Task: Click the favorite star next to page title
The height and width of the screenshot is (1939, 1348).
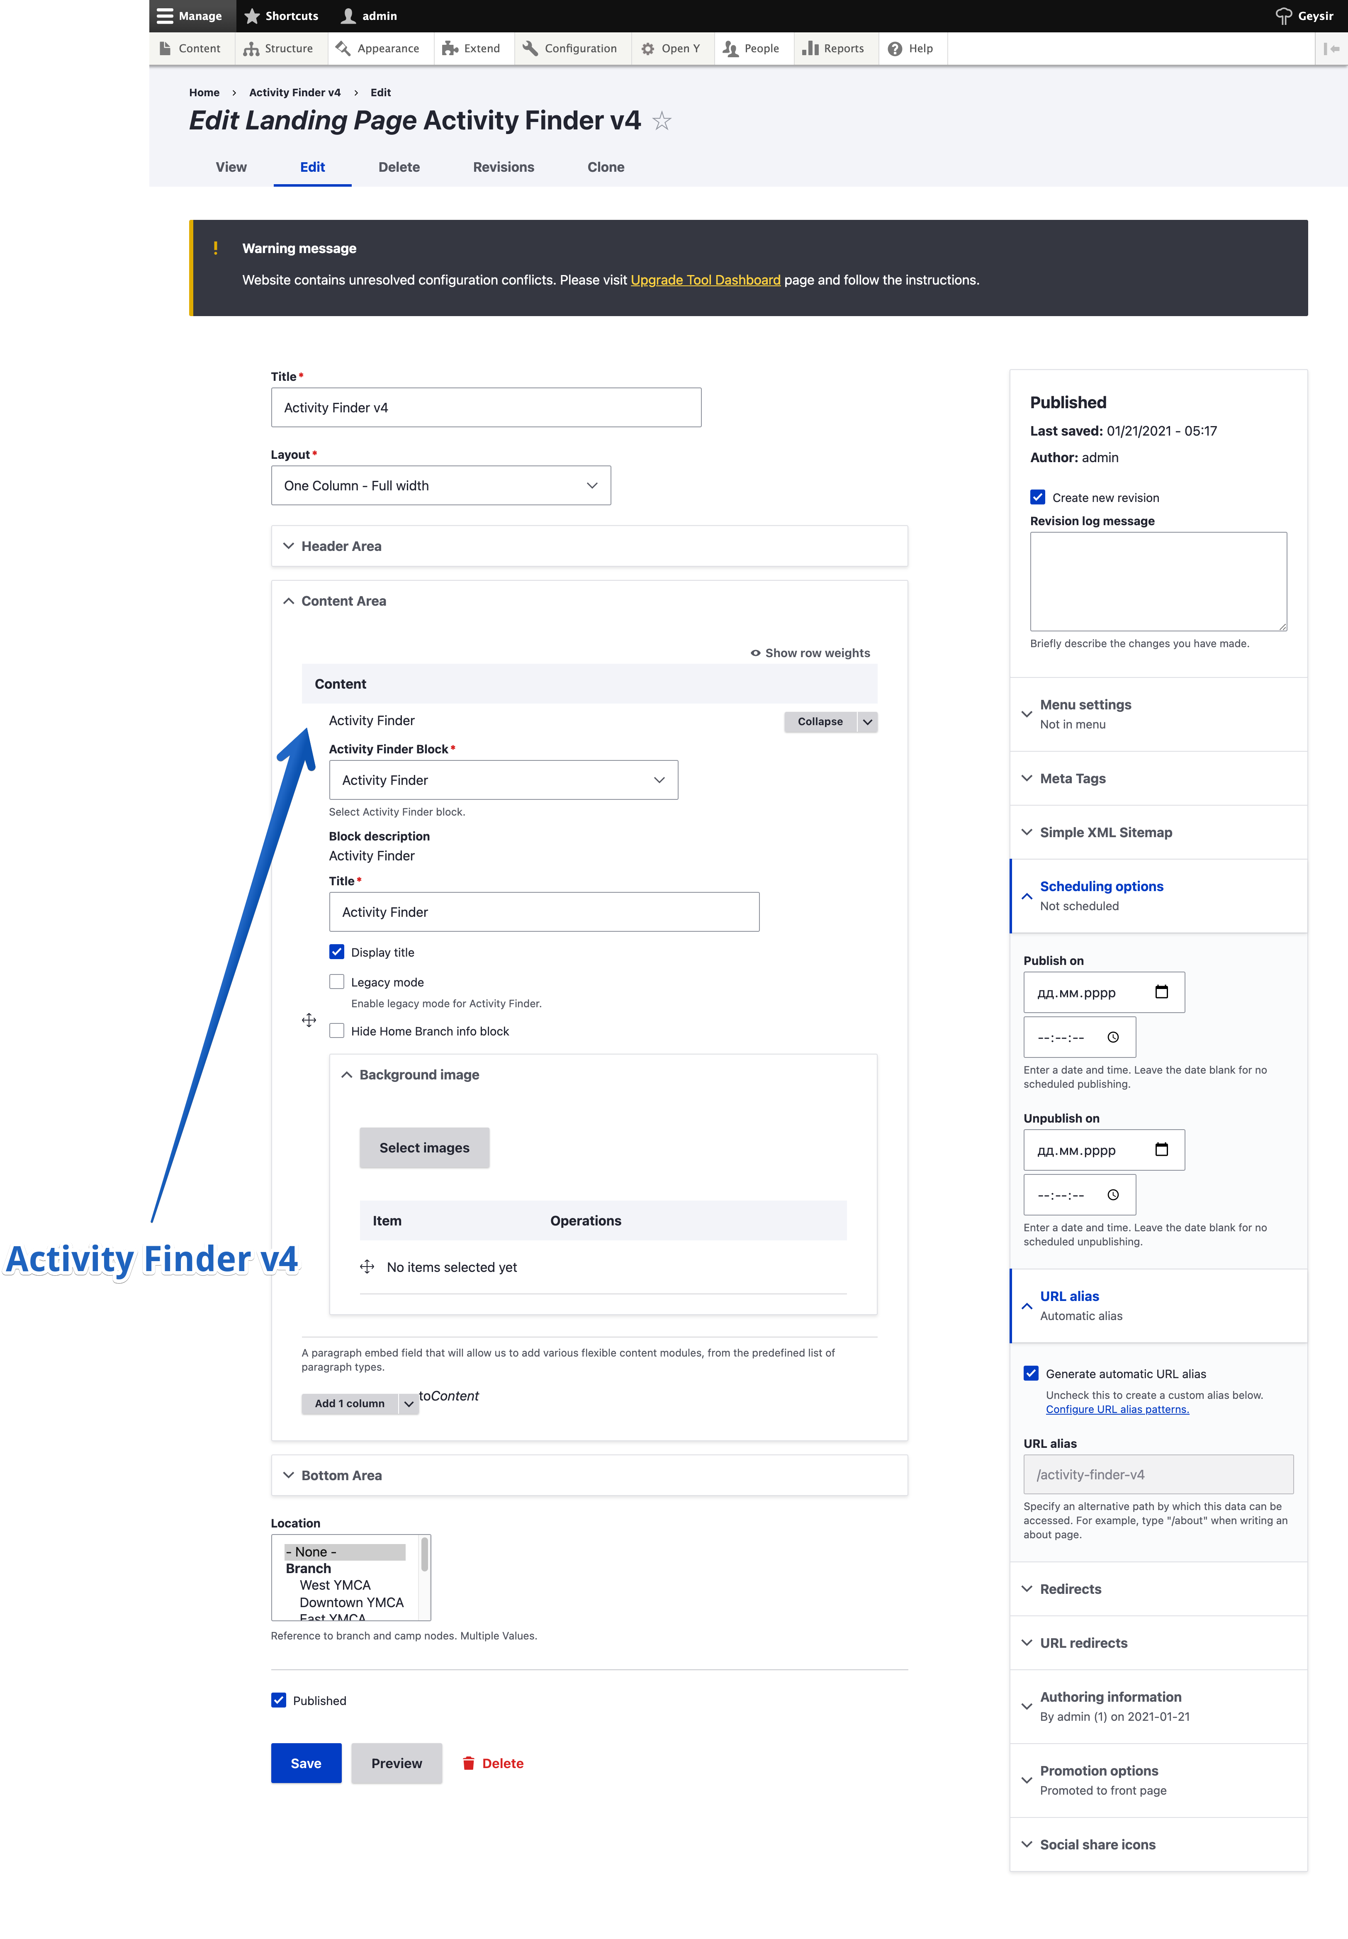Action: click(x=662, y=121)
